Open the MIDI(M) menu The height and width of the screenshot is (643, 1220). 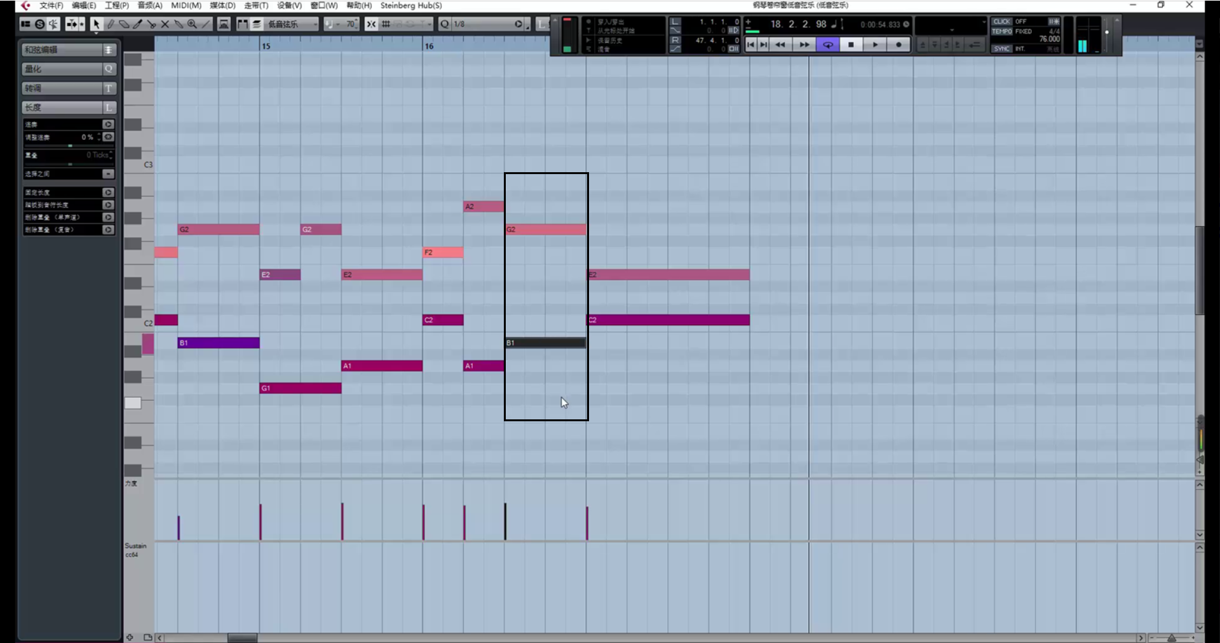[x=186, y=5]
